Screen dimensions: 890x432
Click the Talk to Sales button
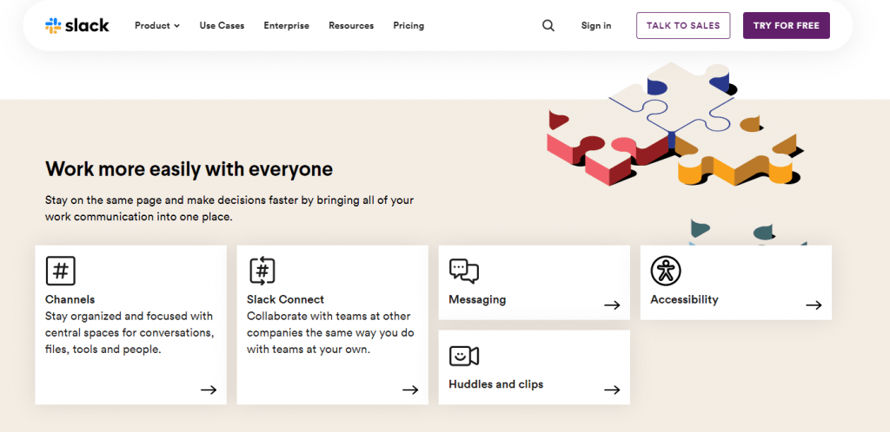[683, 25]
